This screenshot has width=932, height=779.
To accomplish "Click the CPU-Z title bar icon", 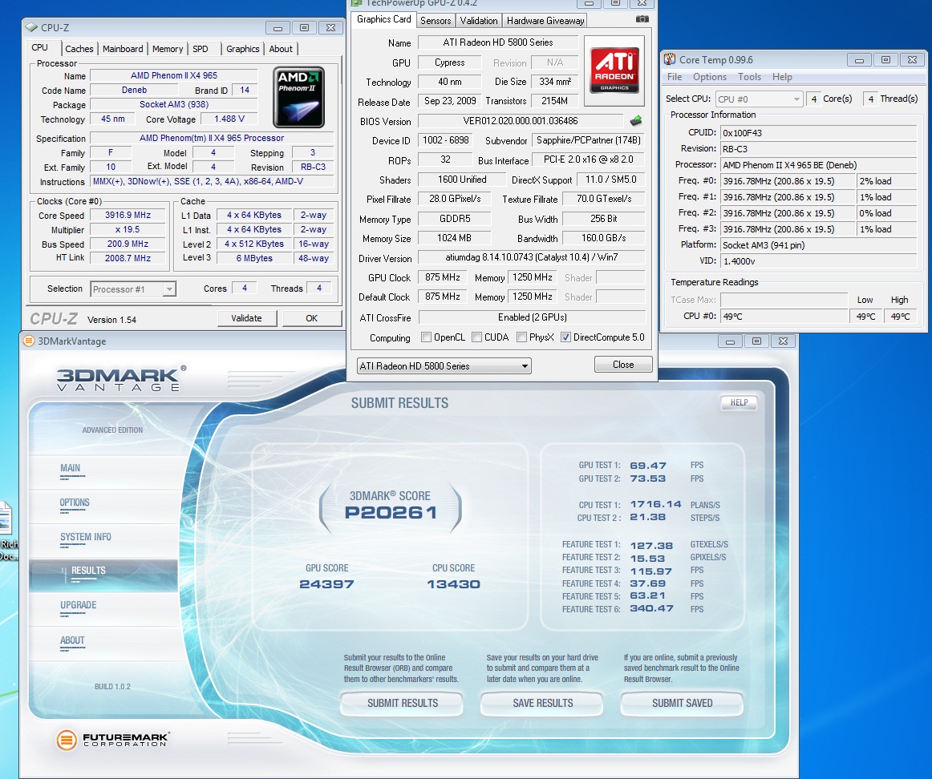I will tap(31, 28).
